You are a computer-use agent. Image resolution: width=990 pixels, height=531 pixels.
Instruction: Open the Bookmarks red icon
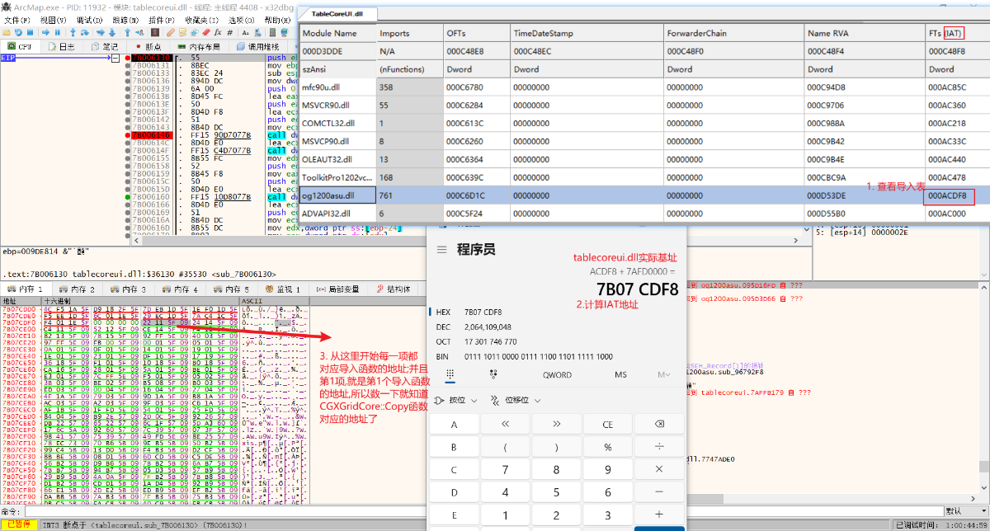point(206,33)
